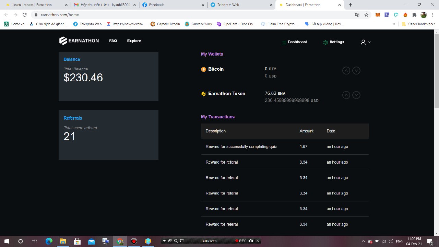439x247 pixels.
Task: Launch Microsoft Edge from the taskbar
Action: click(49, 241)
